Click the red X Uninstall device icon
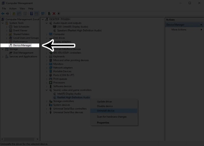The width and height of the screenshot is (204, 146). [x=54, y=14]
